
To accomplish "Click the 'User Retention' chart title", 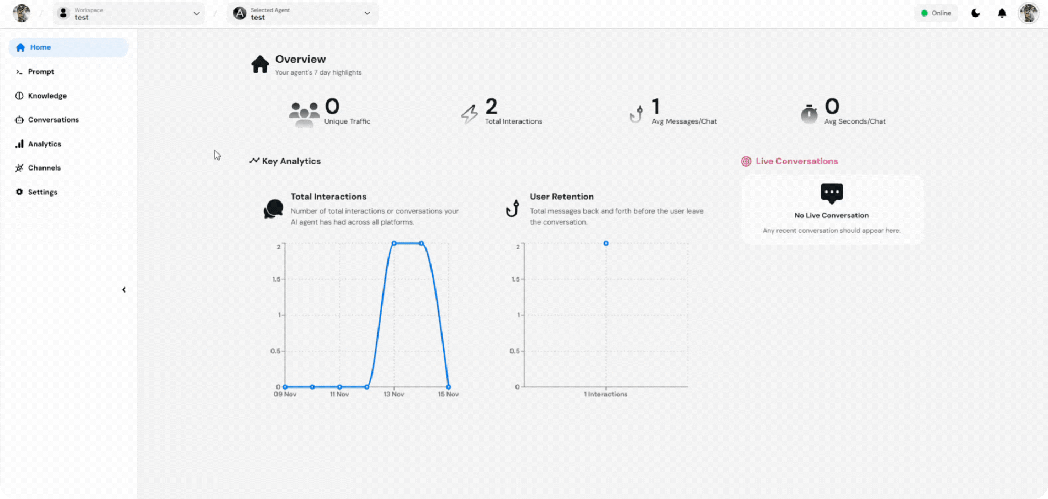I will [562, 197].
